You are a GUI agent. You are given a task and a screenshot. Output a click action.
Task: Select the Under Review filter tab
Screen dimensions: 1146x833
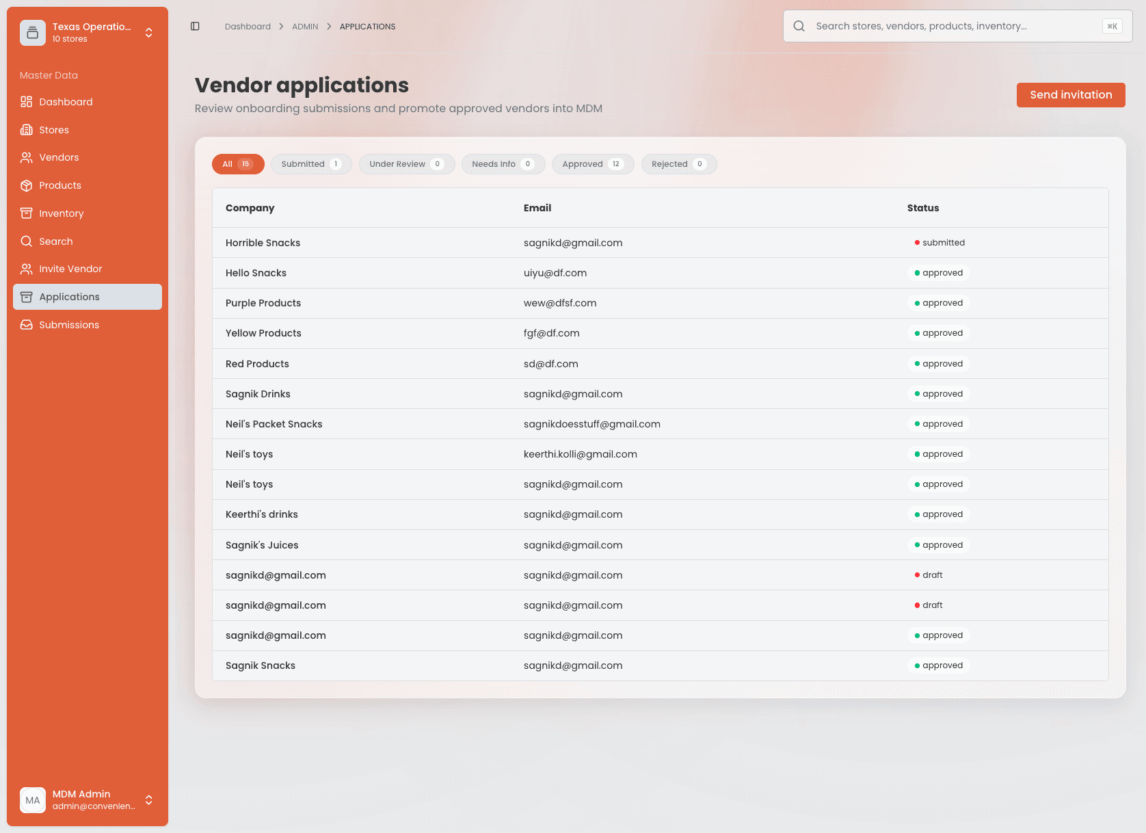(407, 164)
